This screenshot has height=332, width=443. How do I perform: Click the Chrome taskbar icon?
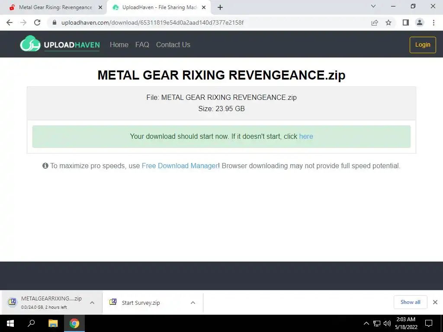(x=74, y=323)
